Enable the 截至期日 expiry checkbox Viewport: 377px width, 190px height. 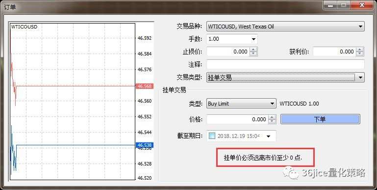(212, 136)
